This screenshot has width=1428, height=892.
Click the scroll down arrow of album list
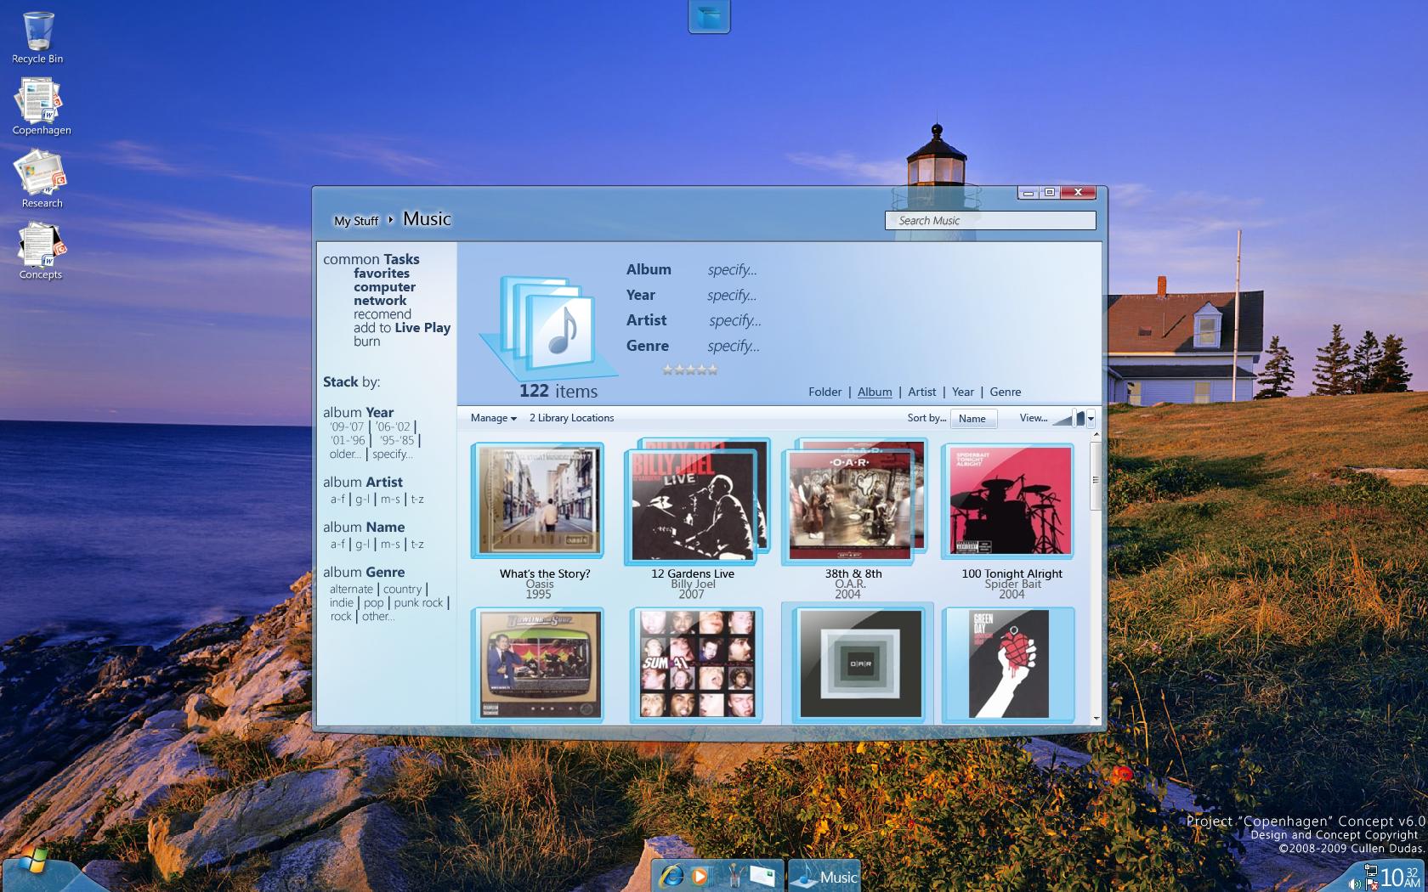[1096, 719]
